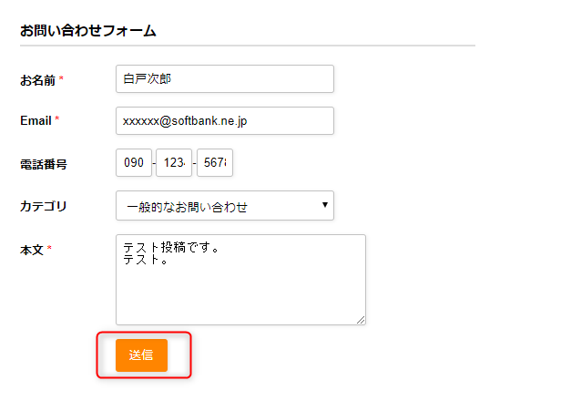The width and height of the screenshot is (571, 411).
Task: Click the textarea resize handle corner
Action: pyautogui.click(x=361, y=320)
